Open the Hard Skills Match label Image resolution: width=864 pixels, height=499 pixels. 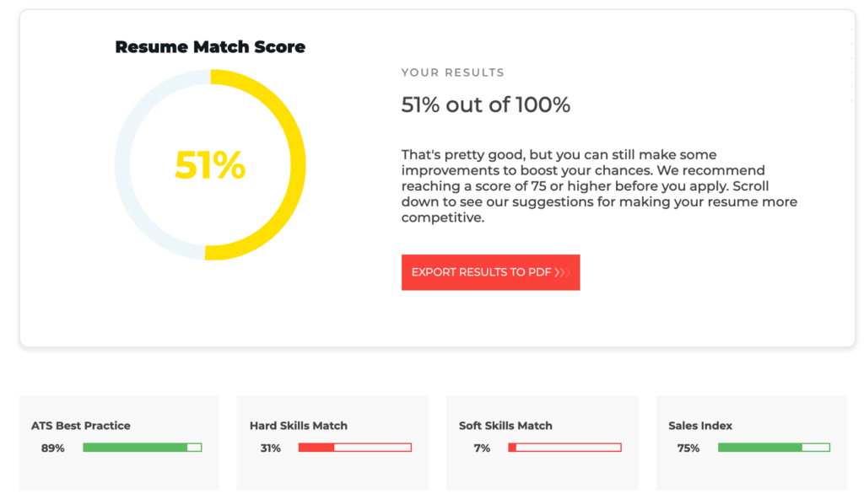pos(299,426)
